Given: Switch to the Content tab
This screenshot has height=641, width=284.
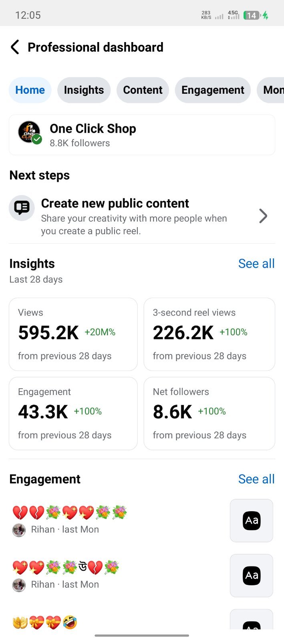Looking at the screenshot, I should coord(143,90).
